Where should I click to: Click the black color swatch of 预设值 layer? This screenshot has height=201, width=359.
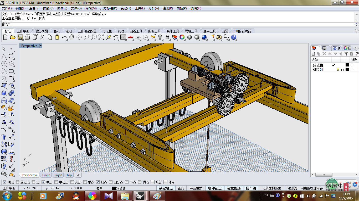347,65
